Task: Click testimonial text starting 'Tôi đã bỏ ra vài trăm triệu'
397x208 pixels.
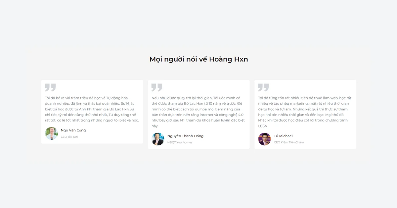Action: (92, 109)
